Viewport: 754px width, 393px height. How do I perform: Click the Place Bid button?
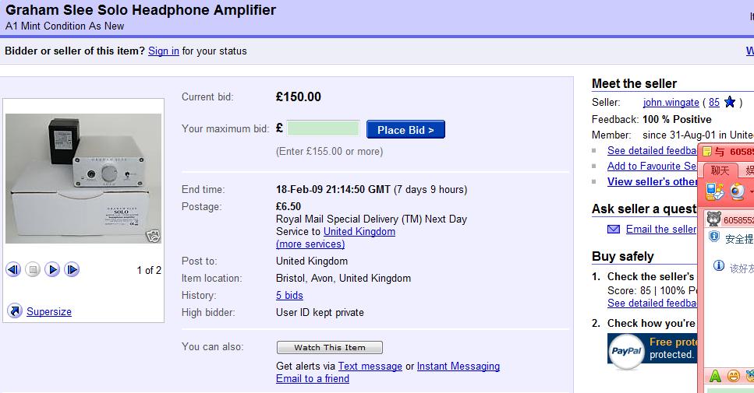(x=405, y=129)
